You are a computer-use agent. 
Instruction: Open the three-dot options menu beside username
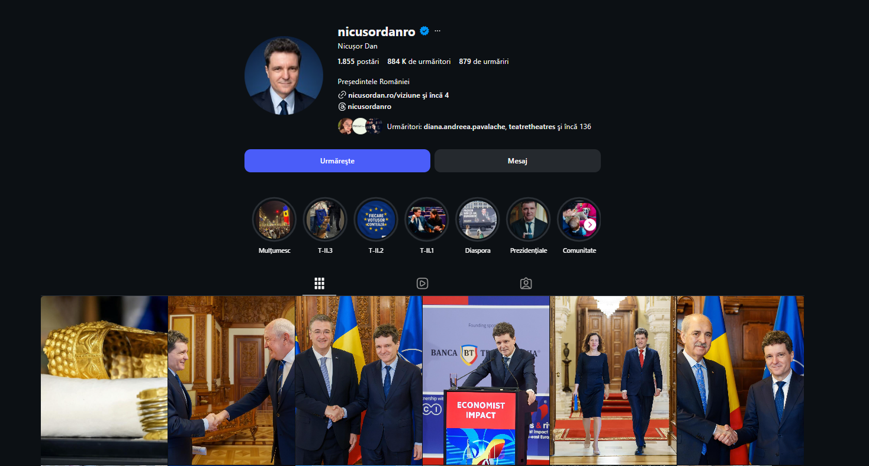coord(437,31)
